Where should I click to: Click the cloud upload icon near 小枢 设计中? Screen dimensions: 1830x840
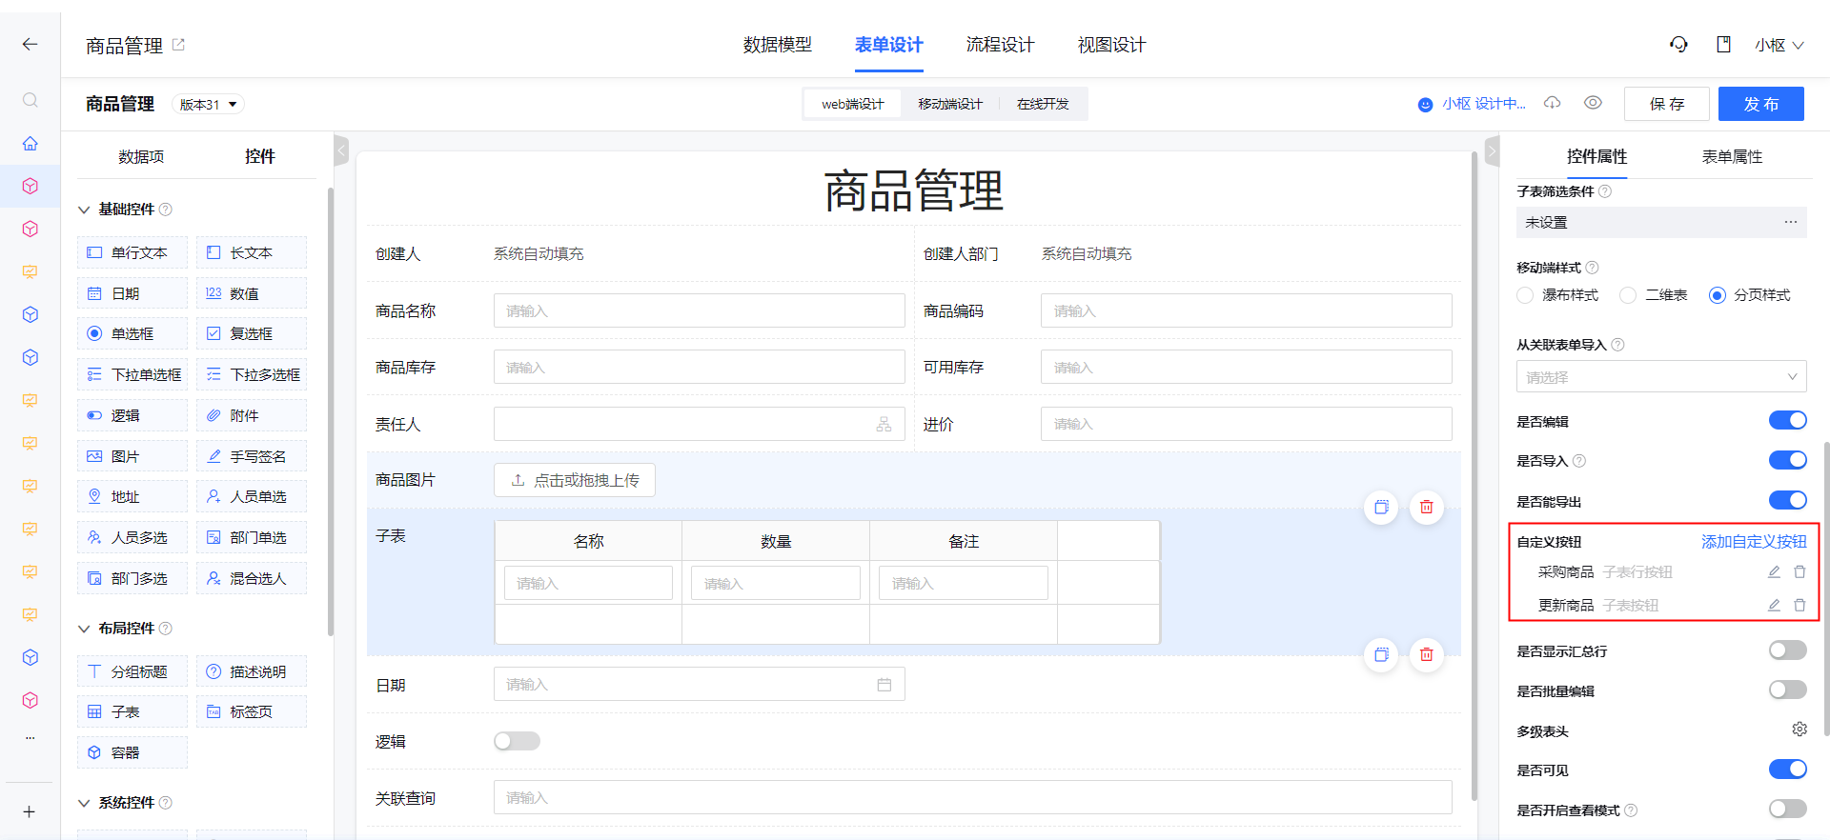pos(1553,103)
